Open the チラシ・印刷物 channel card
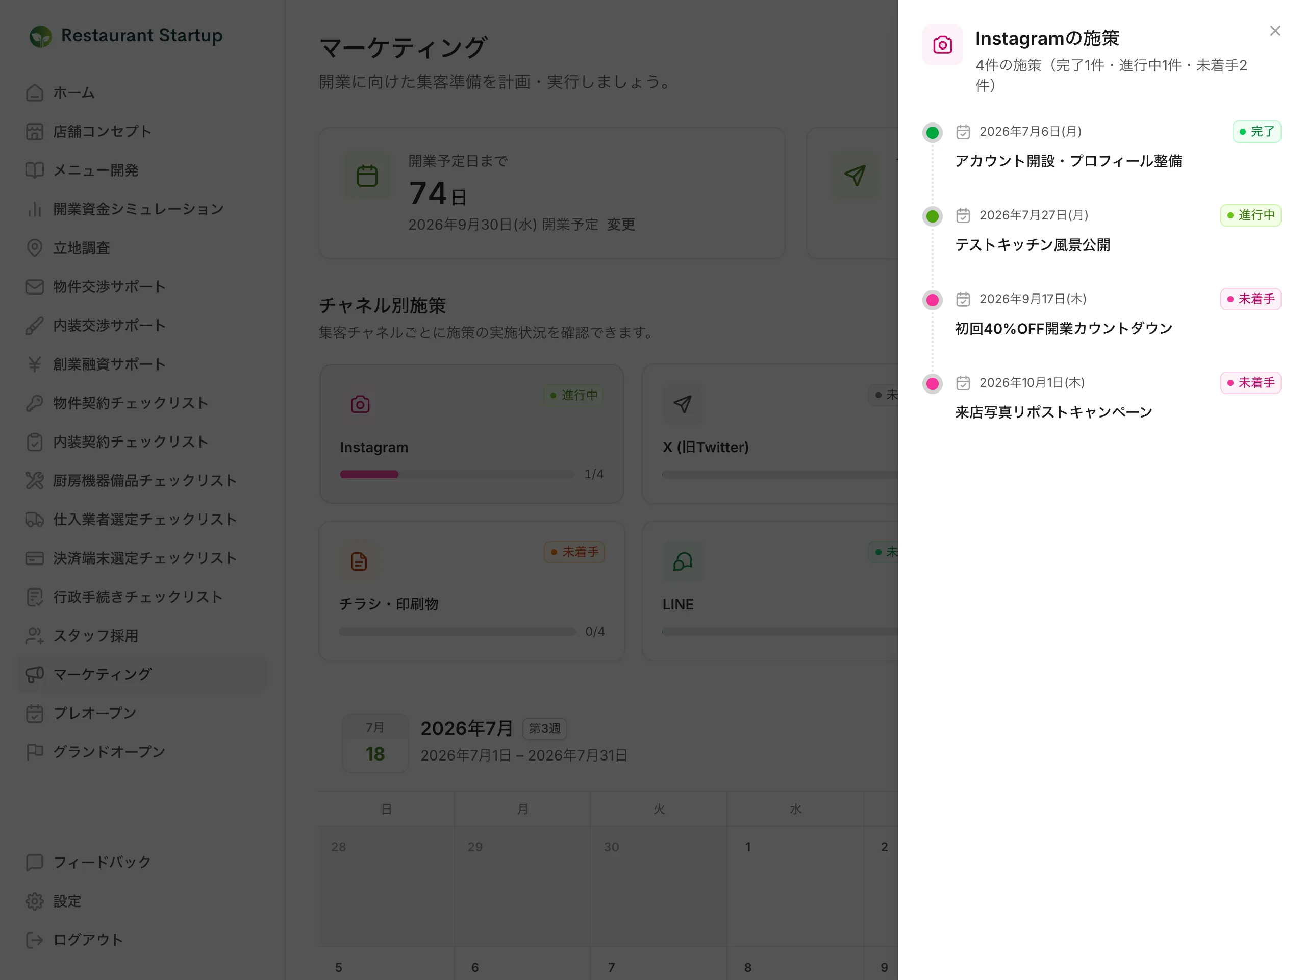 point(471,591)
